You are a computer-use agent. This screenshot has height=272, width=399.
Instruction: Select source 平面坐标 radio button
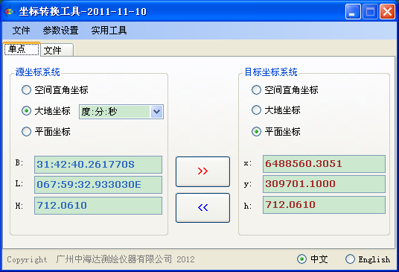click(26, 132)
